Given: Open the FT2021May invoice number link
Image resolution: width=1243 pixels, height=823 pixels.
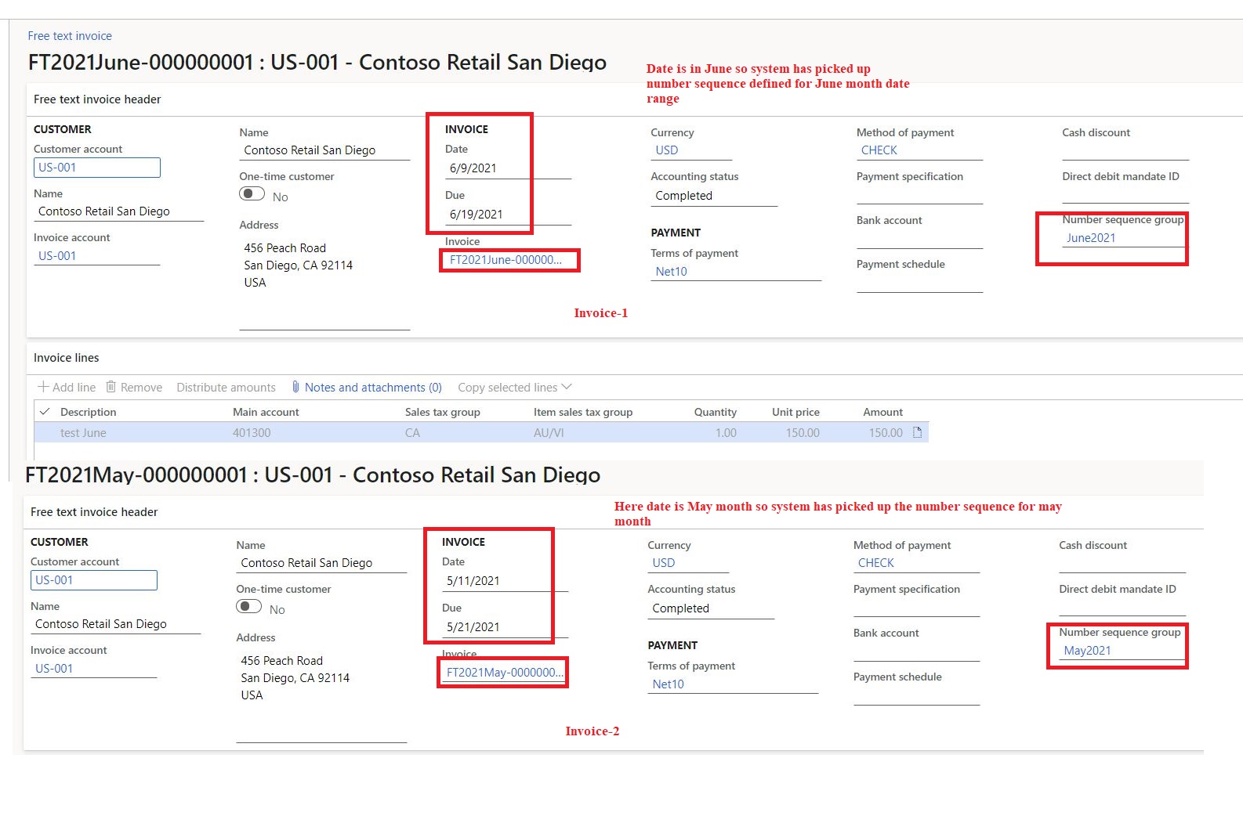Looking at the screenshot, I should coord(504,673).
